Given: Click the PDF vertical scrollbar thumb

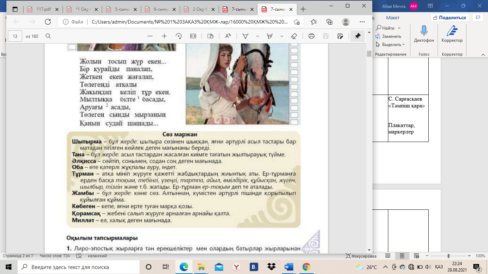Looking at the screenshot, I should pos(369,54).
